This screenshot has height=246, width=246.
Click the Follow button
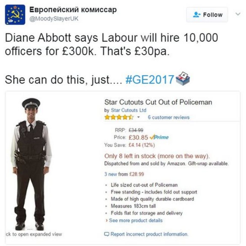(207, 15)
